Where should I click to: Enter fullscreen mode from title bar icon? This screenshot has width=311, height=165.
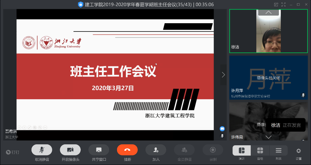click(x=283, y=4)
